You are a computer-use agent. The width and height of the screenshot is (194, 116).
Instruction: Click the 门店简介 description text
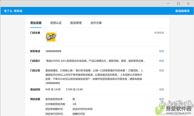coord(95,61)
